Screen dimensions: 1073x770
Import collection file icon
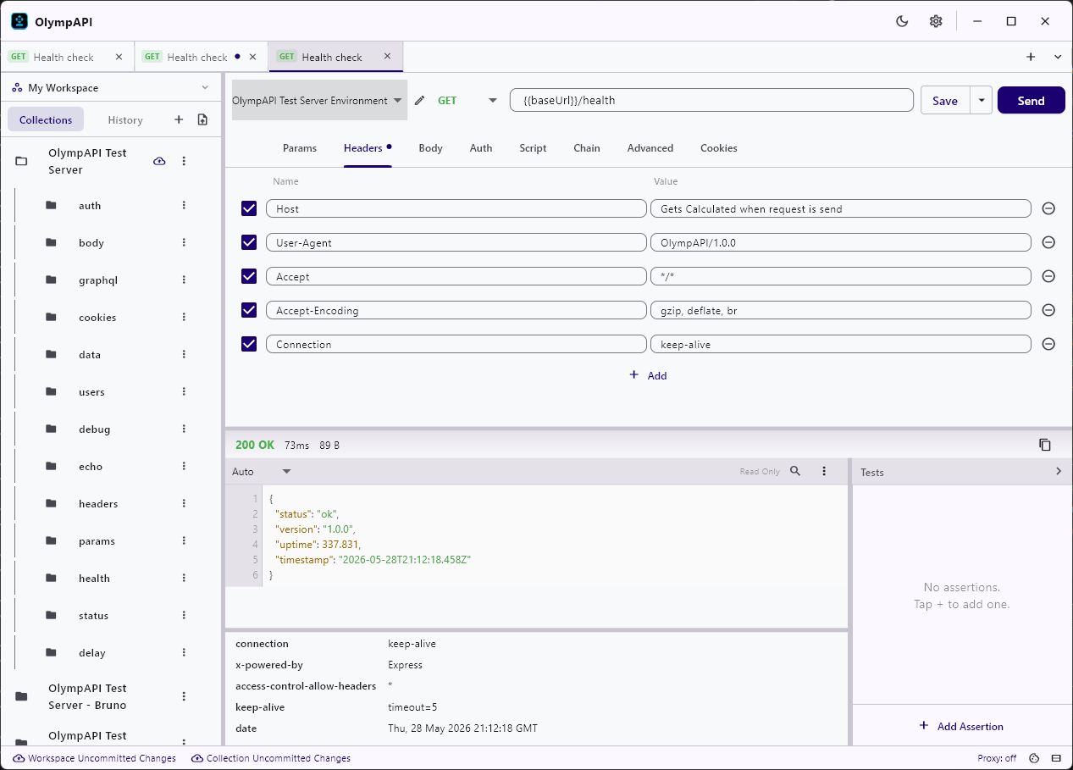(202, 119)
